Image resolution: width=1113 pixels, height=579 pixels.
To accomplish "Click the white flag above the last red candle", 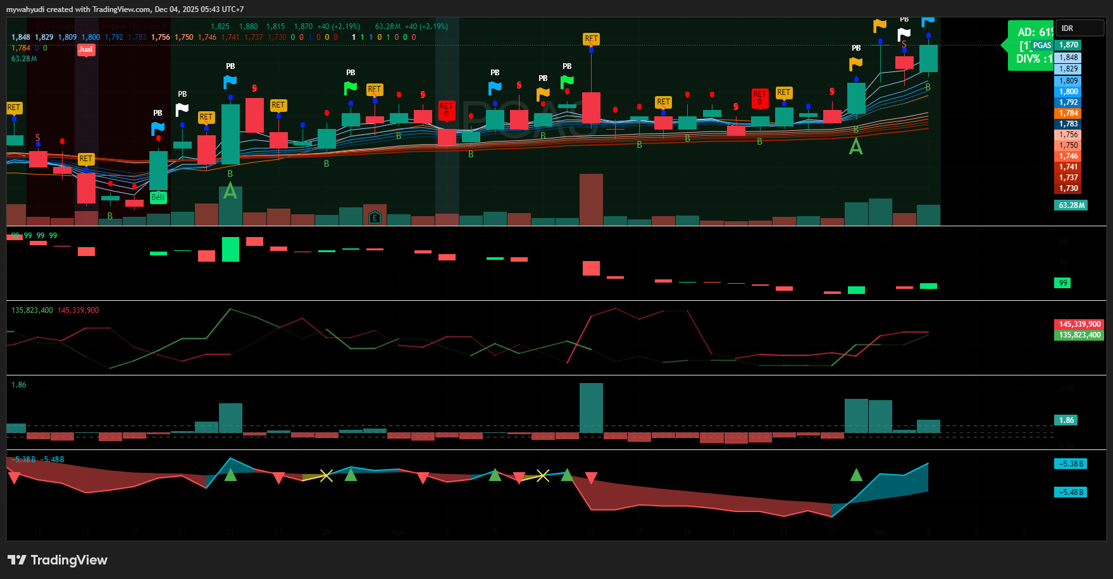I will 904,34.
